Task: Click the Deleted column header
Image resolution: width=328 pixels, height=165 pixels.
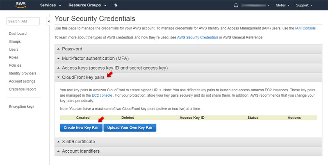Action: click(x=128, y=118)
